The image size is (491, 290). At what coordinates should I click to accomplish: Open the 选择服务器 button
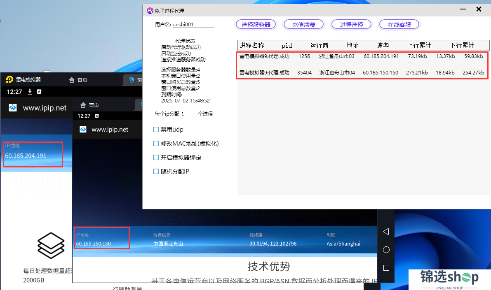[x=256, y=24]
